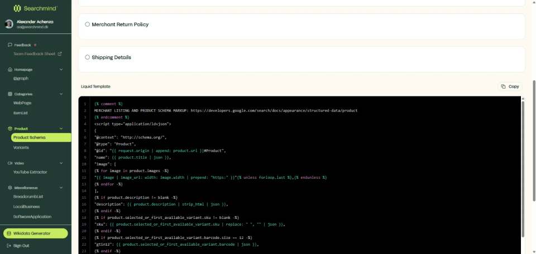The image size is (536, 254).
Task: Collapse the Homepage section chevron
Action: [x=61, y=70]
